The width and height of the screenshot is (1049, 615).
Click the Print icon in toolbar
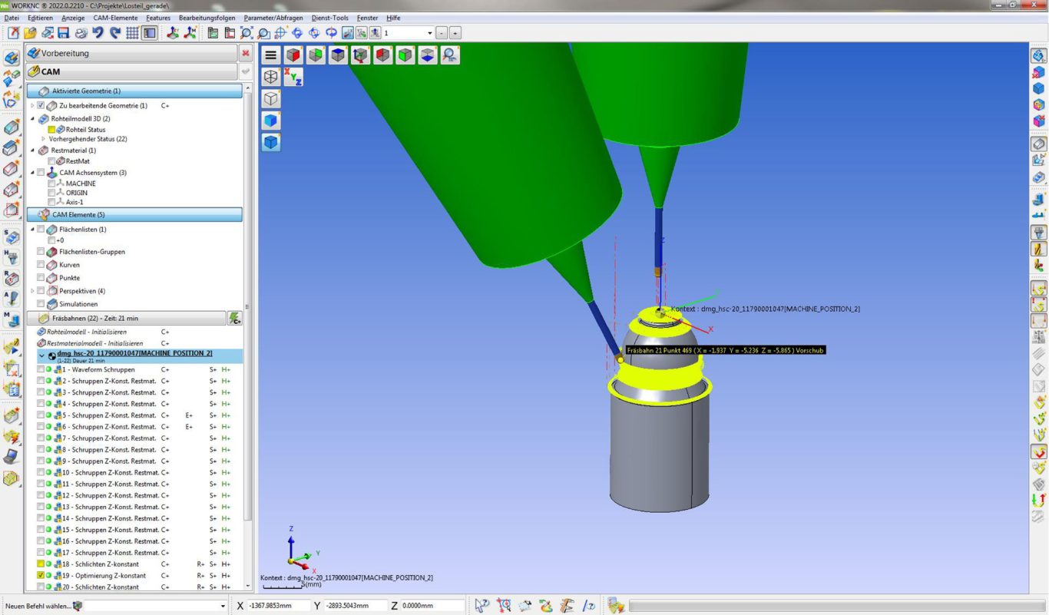(81, 33)
